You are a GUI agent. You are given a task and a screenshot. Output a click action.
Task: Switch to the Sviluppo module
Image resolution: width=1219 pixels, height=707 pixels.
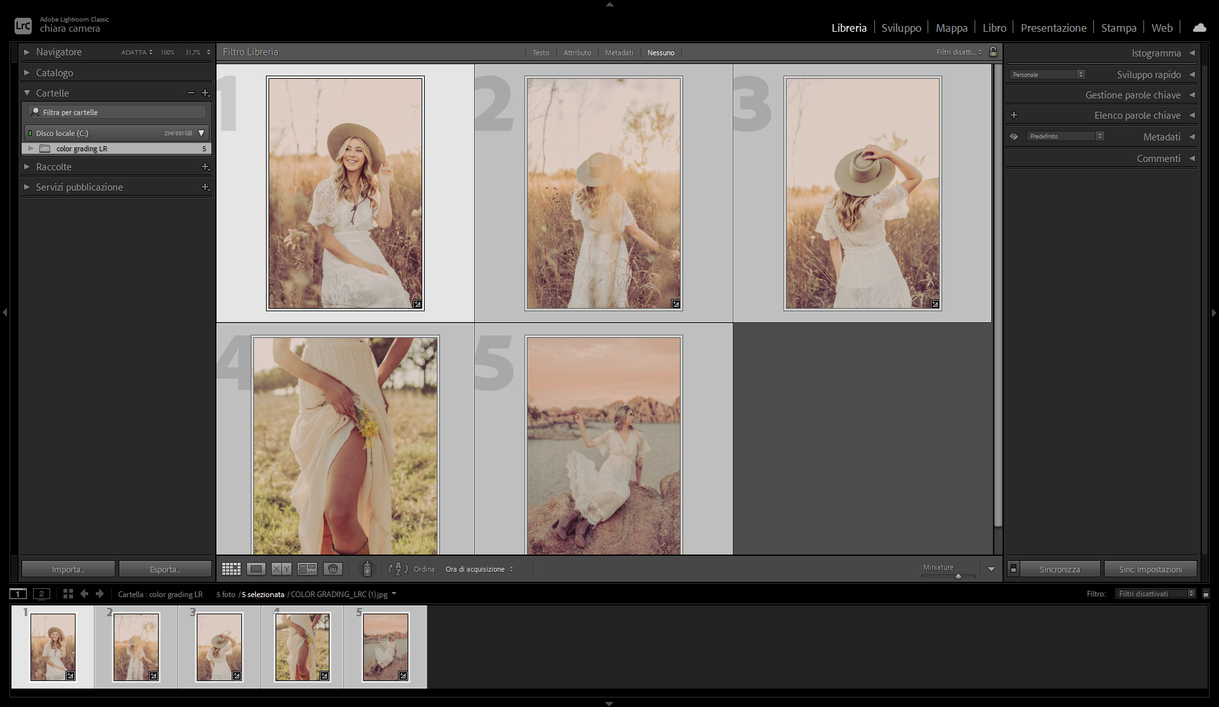coord(901,28)
